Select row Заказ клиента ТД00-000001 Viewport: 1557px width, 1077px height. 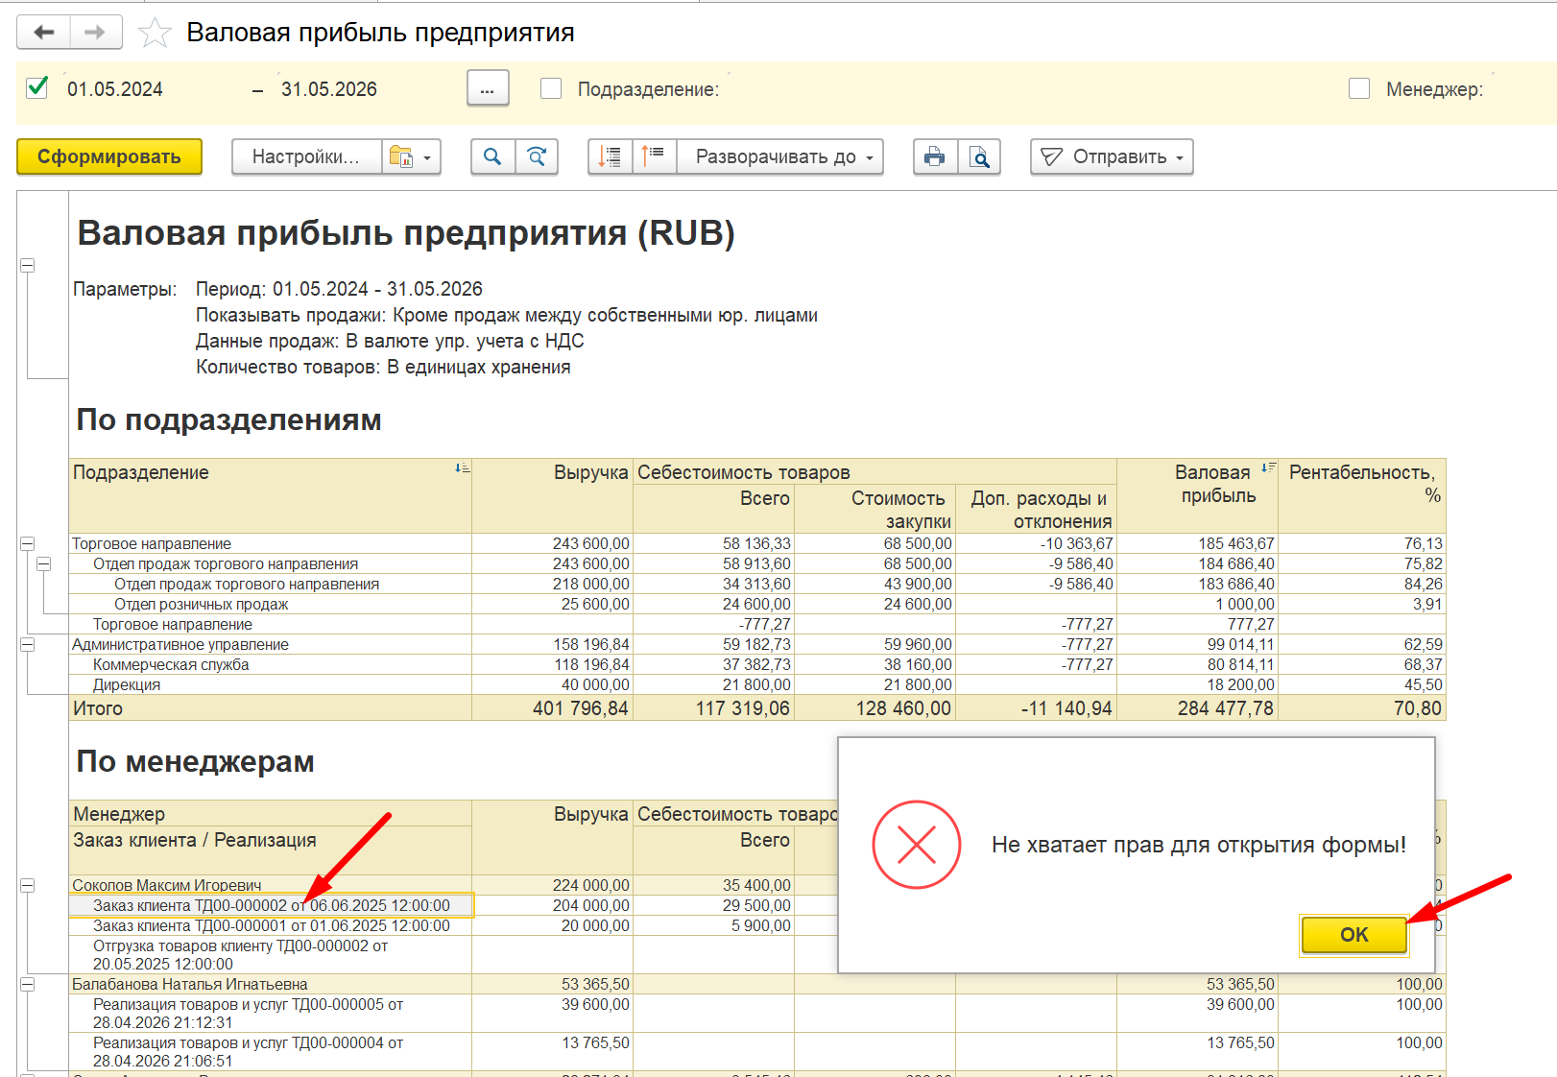[271, 925]
